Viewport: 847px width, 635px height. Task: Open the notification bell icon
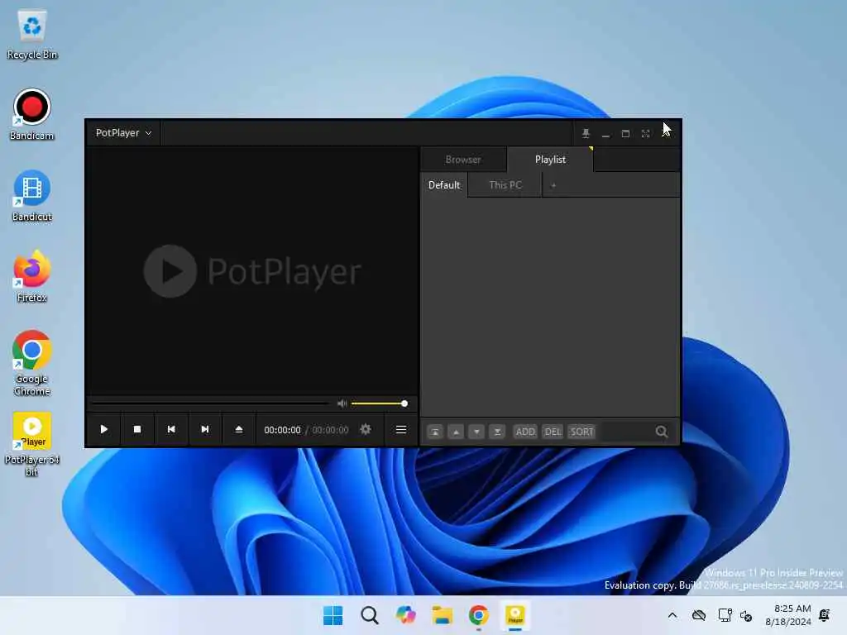pos(825,615)
